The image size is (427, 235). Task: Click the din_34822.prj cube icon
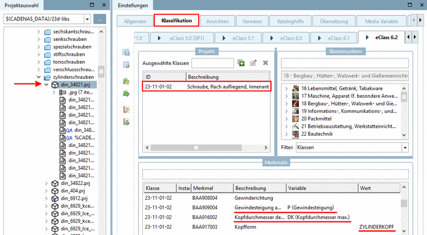point(55,183)
